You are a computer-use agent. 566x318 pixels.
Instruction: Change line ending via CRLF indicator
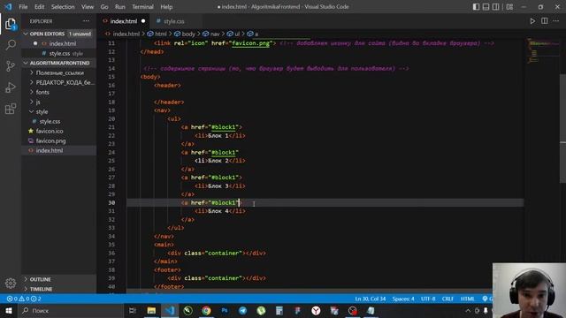tap(447, 299)
